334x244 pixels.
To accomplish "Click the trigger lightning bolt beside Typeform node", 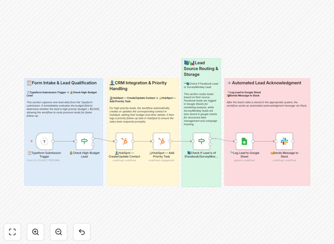I will coord(31,141).
